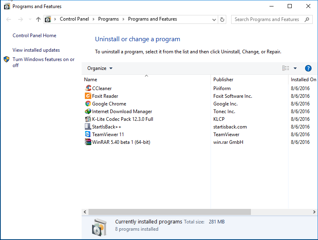Click the startisback.com publisher cell

230,127
